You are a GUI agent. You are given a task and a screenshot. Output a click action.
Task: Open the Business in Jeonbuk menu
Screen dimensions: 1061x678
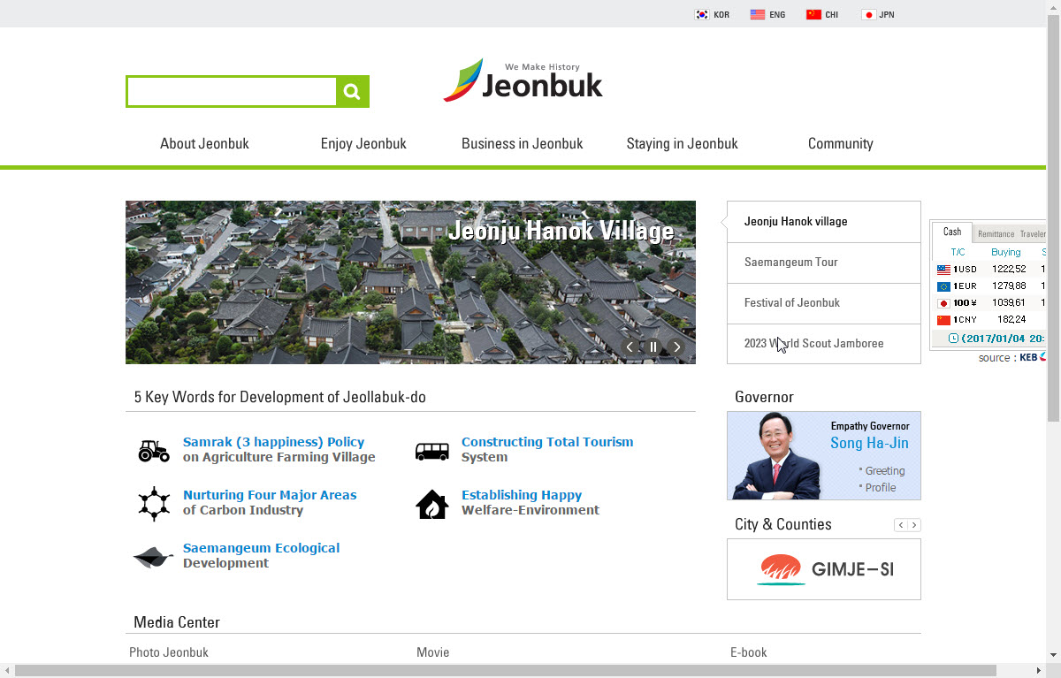tap(522, 143)
